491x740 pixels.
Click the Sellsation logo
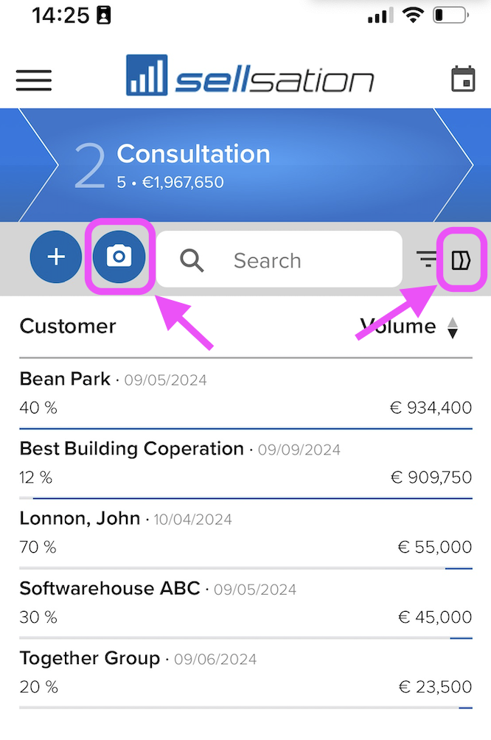tap(250, 75)
